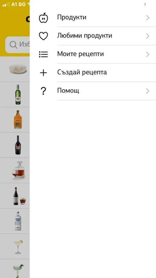This screenshot has width=156, height=278.
Task: Select the margarita cocktail glass thumbnail
Action: pyautogui.click(x=18, y=247)
